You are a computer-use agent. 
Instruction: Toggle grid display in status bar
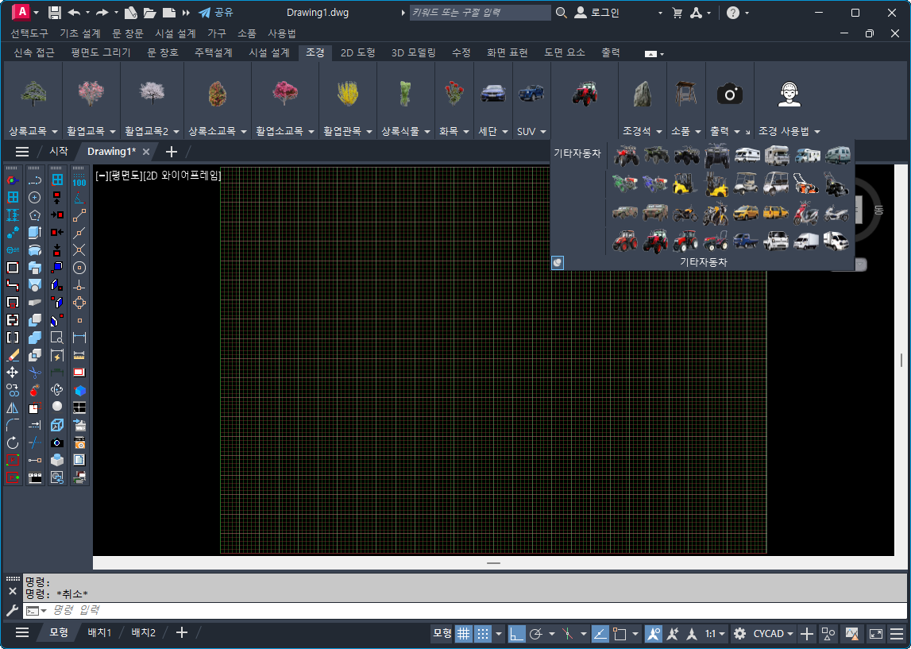tap(464, 633)
